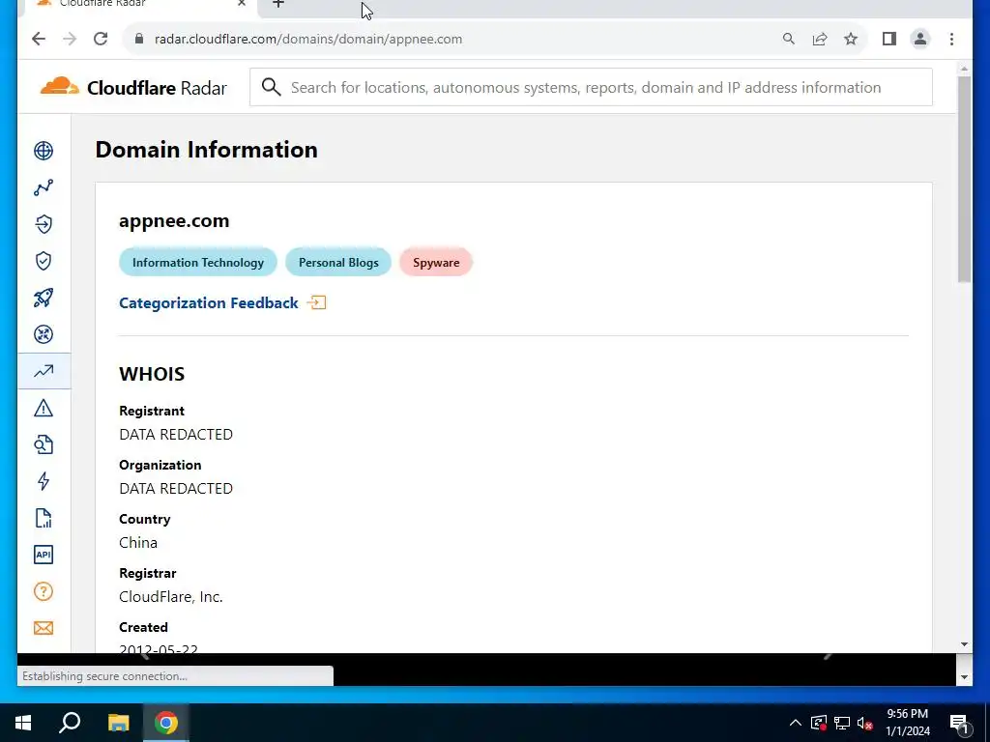Click DATA REDACTED under Registrant
The width and height of the screenshot is (990, 742).
(x=176, y=435)
